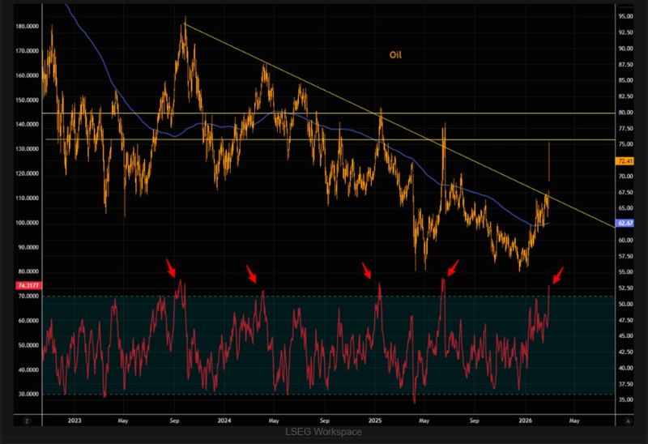This screenshot has width=648, height=444.
Task: Click the 2023 label on the time axis
Action: tap(75, 421)
